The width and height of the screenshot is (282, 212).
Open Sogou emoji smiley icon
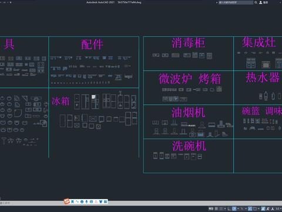(x=82, y=201)
